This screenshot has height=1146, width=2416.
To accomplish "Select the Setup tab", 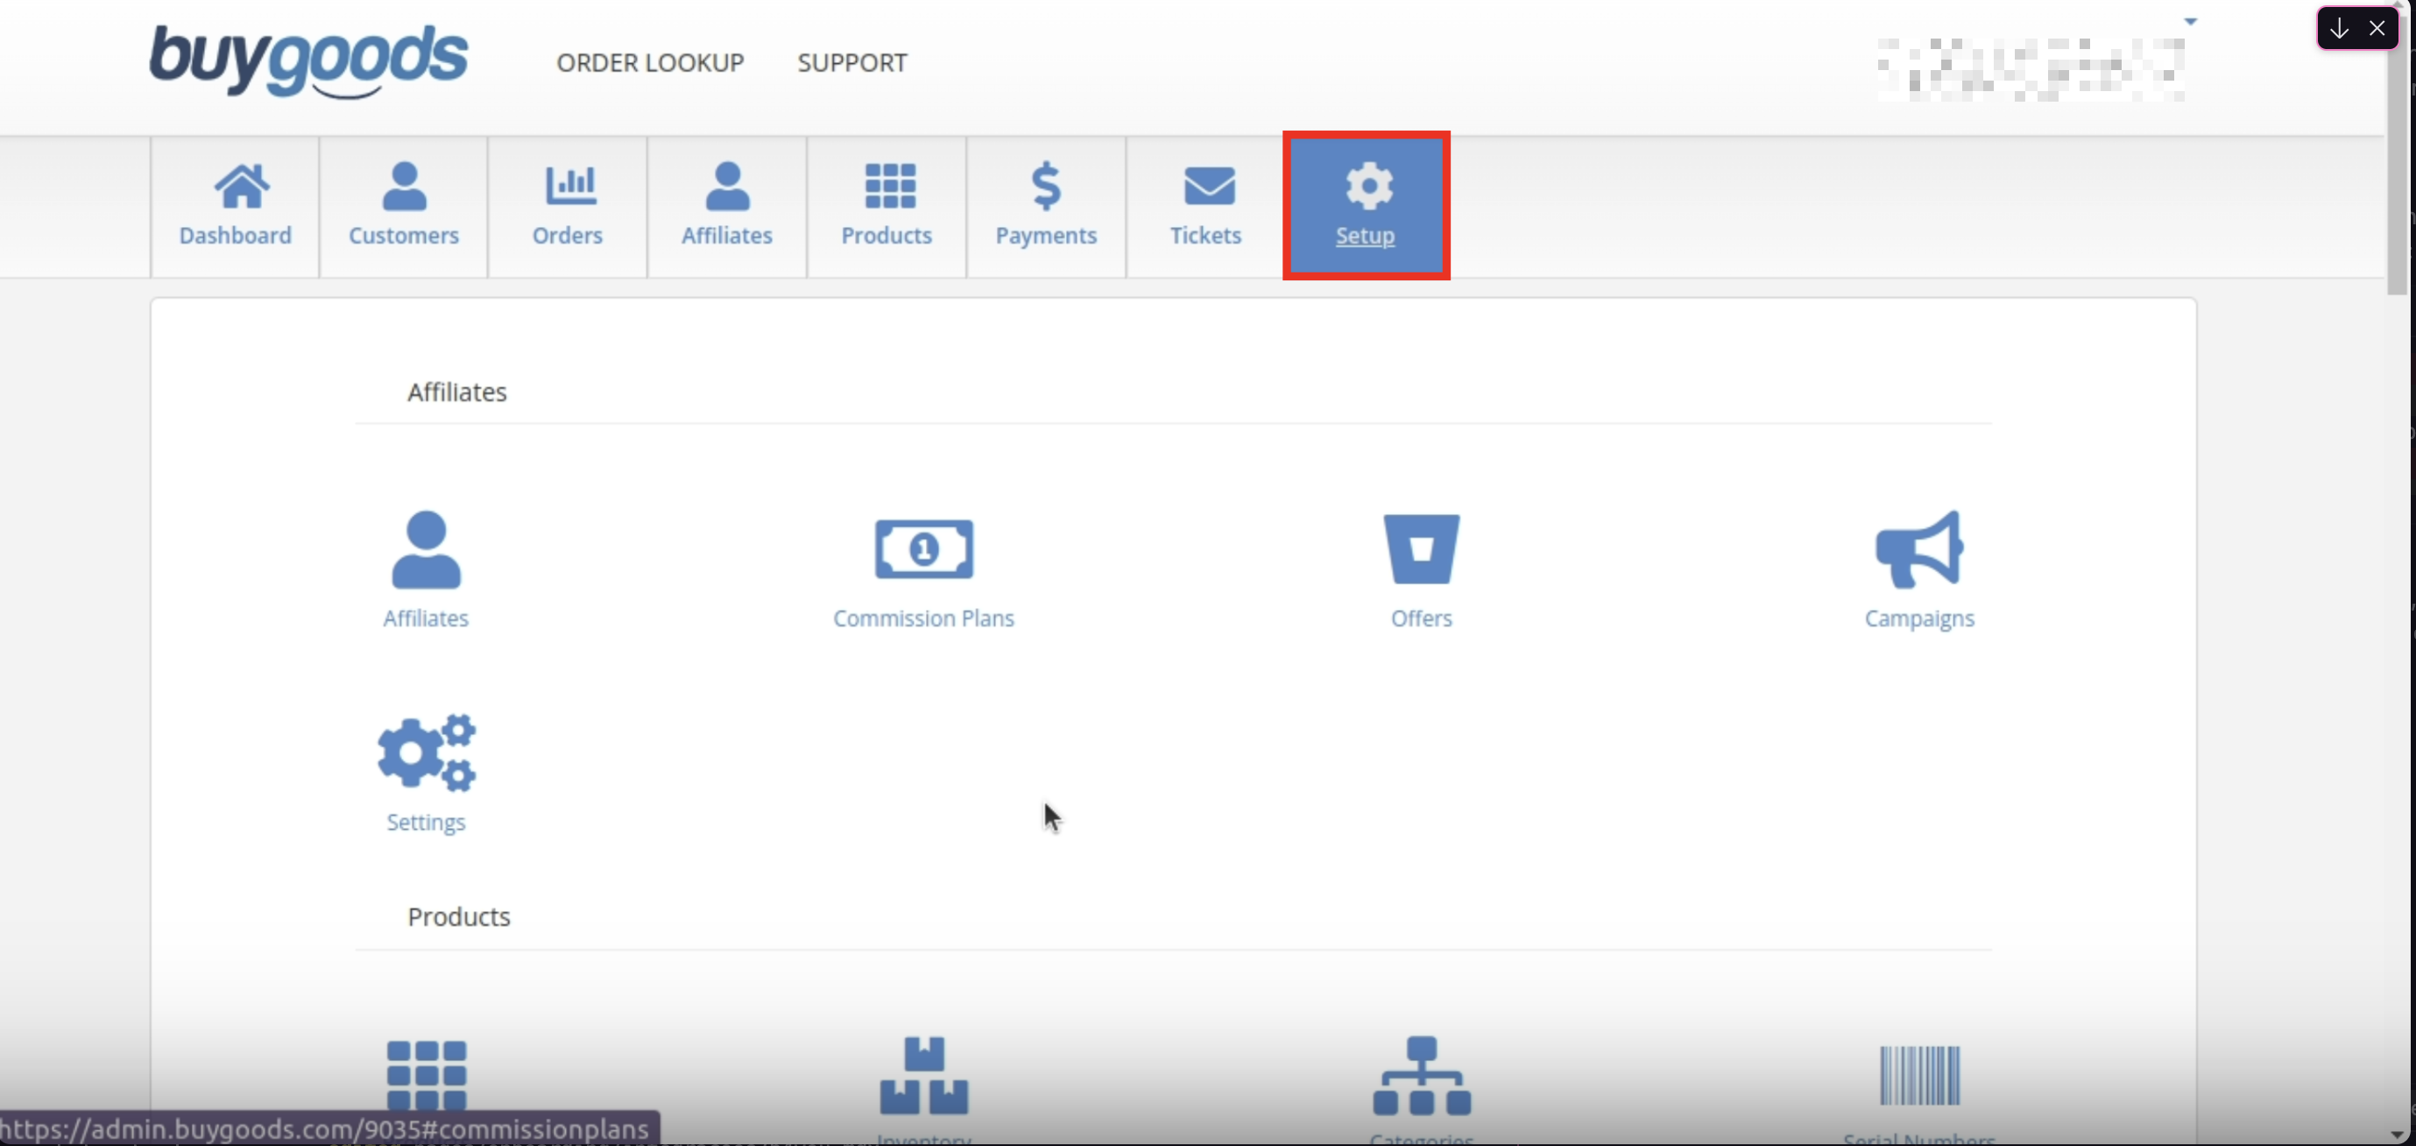I will (1366, 206).
